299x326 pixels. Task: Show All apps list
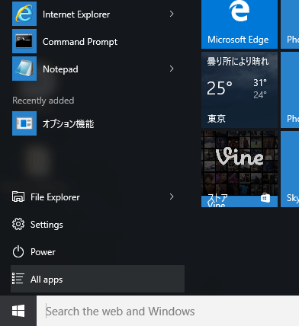point(98,279)
